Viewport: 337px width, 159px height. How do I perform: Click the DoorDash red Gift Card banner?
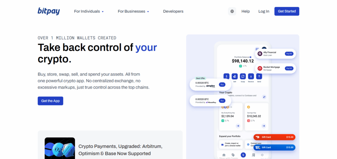tap(274, 137)
